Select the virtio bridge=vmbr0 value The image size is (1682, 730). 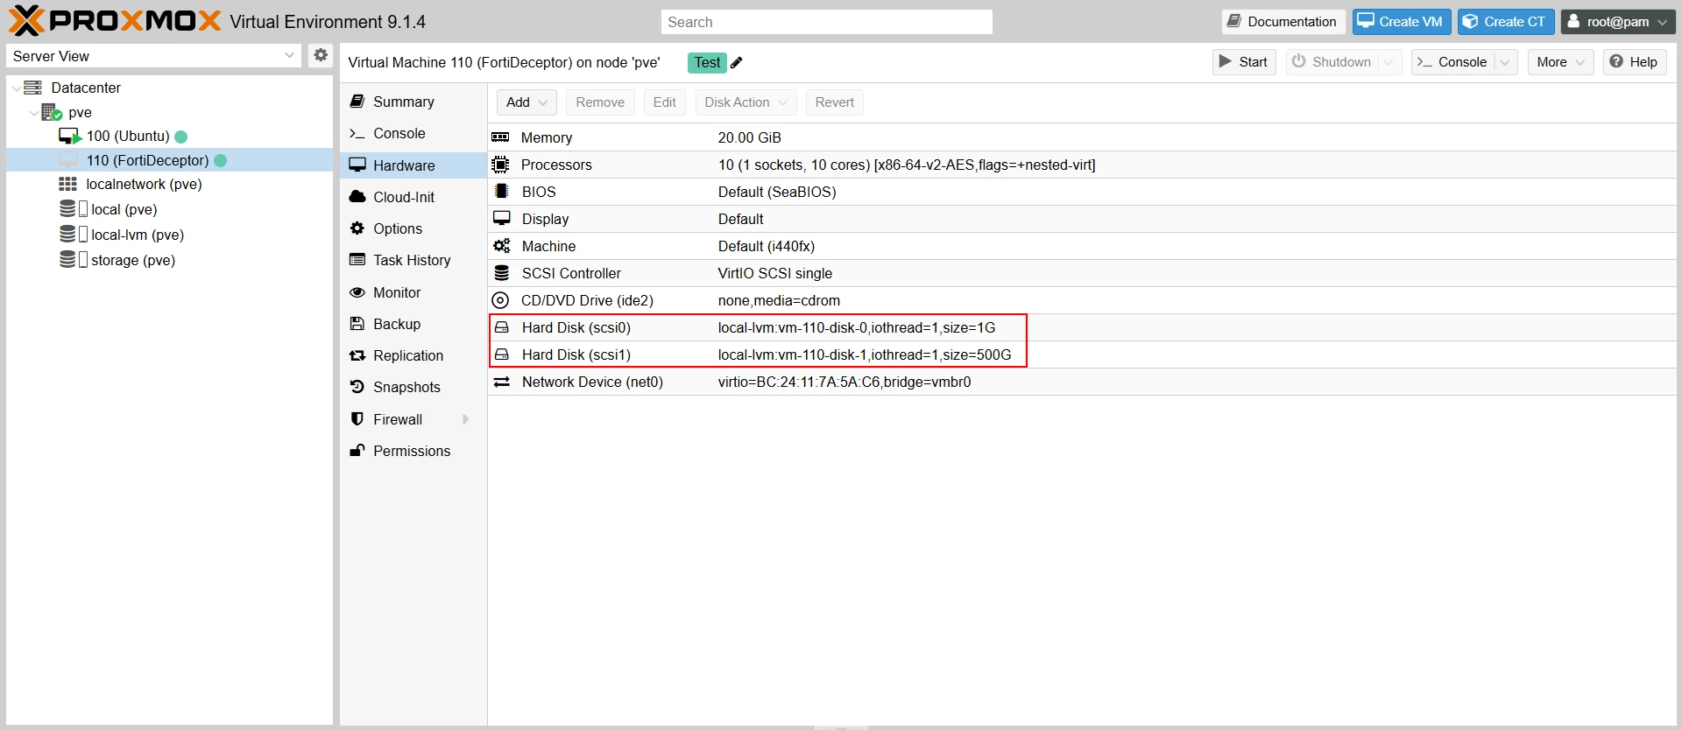pyautogui.click(x=845, y=382)
